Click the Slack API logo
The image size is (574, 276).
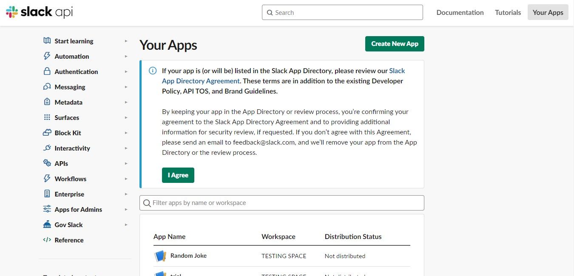(x=39, y=12)
